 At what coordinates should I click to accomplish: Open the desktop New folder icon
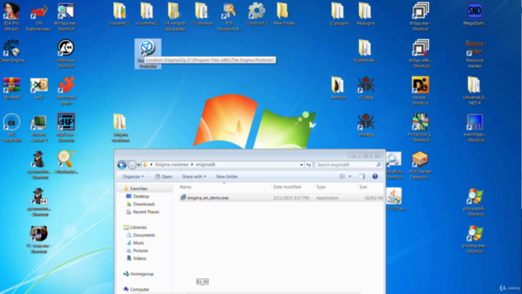[x=284, y=14]
